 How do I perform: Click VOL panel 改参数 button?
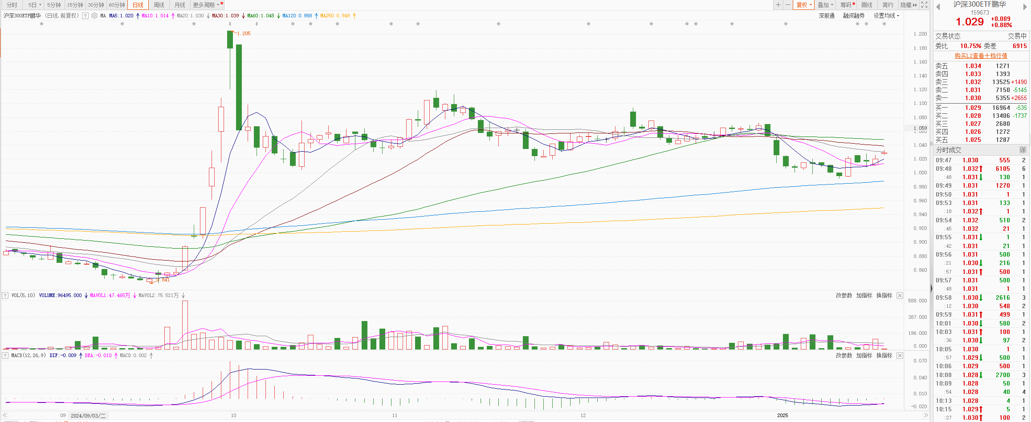point(844,295)
